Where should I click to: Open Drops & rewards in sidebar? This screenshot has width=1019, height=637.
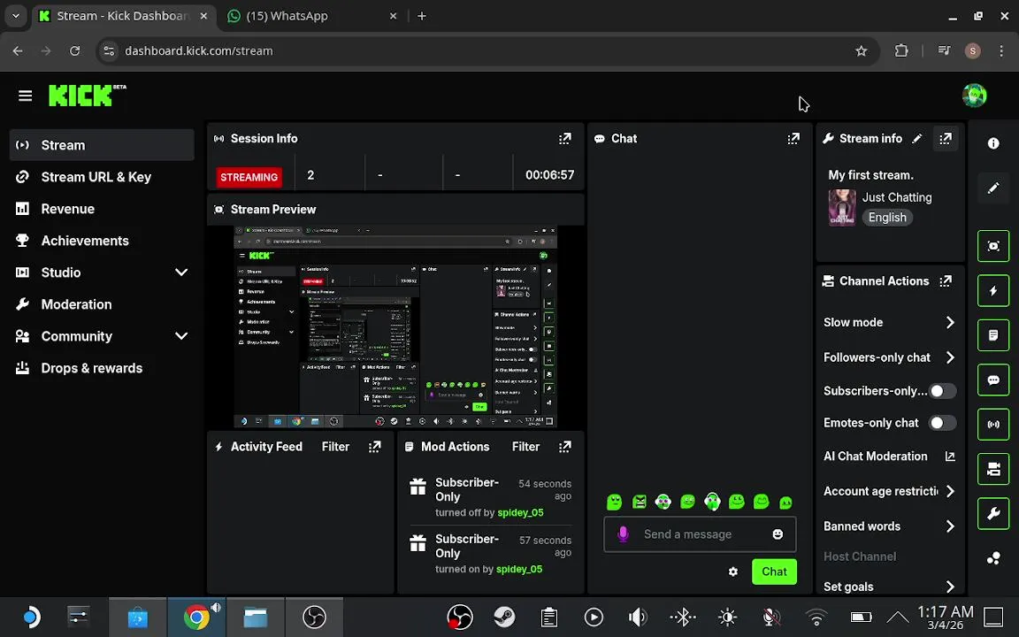coord(102,368)
